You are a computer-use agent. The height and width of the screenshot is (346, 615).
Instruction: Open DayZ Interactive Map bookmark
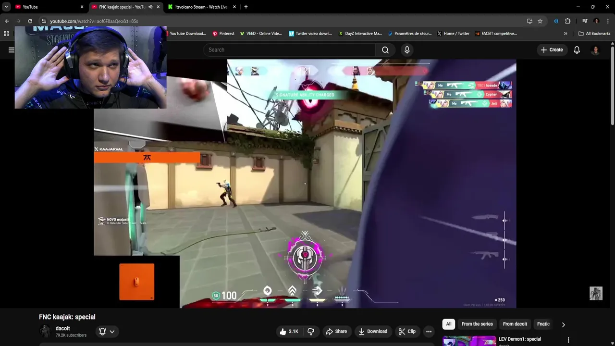click(x=360, y=34)
